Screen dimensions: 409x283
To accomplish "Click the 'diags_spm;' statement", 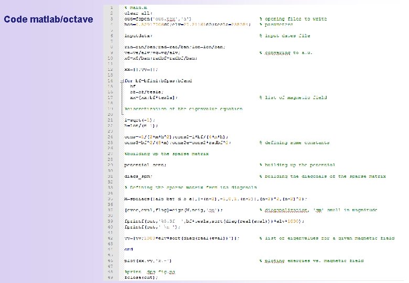I will pos(138,177).
